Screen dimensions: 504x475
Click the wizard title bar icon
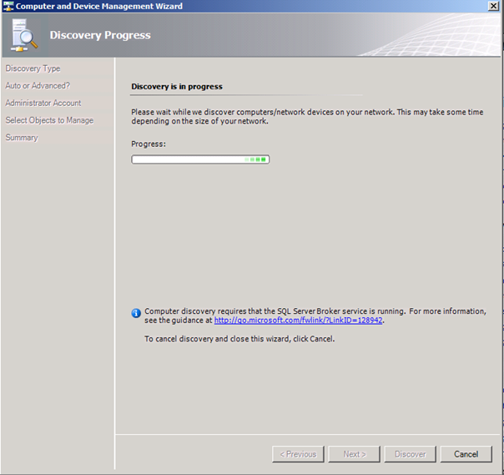[8, 6]
